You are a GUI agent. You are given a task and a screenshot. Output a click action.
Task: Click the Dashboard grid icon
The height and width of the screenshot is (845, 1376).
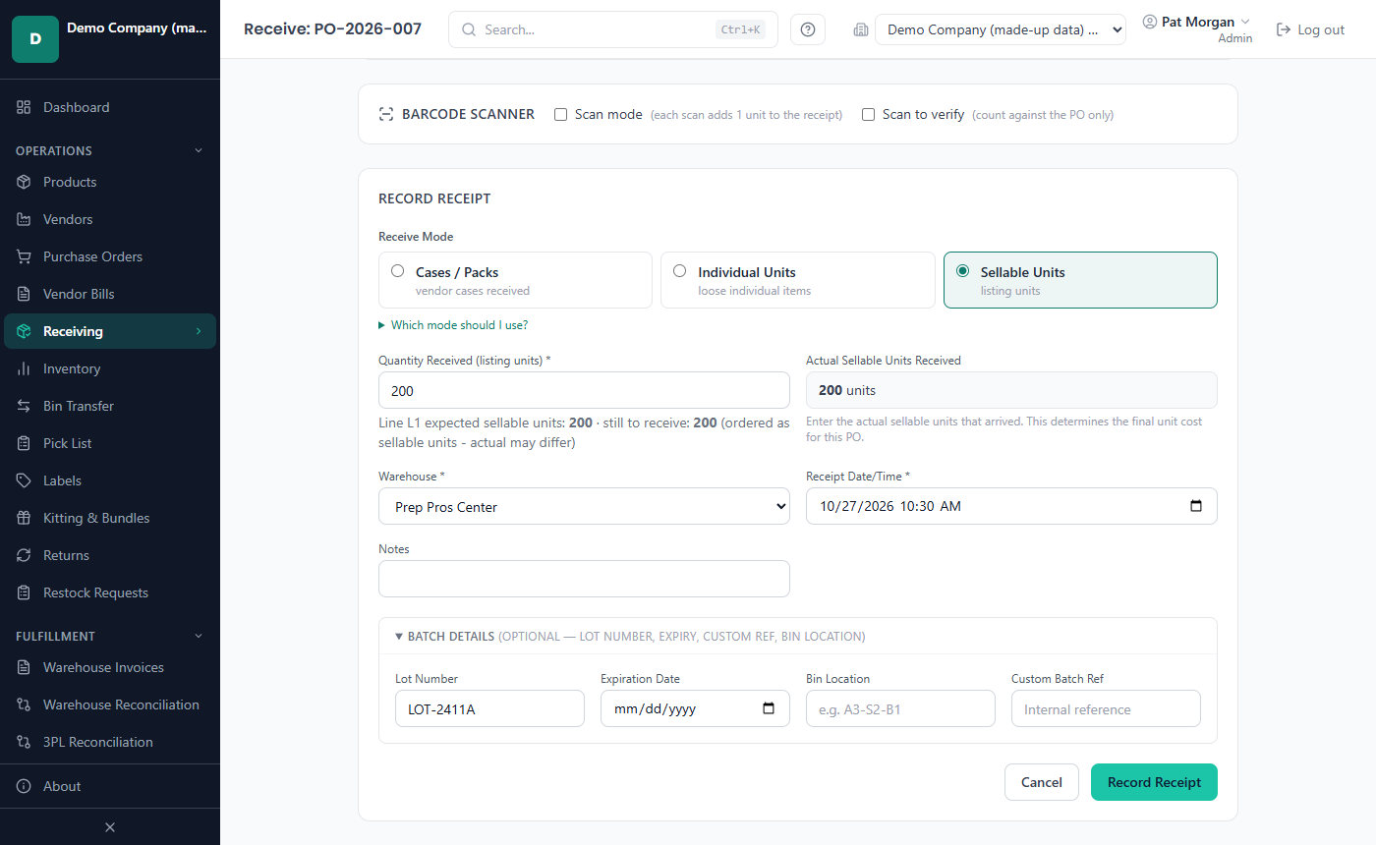click(x=24, y=107)
